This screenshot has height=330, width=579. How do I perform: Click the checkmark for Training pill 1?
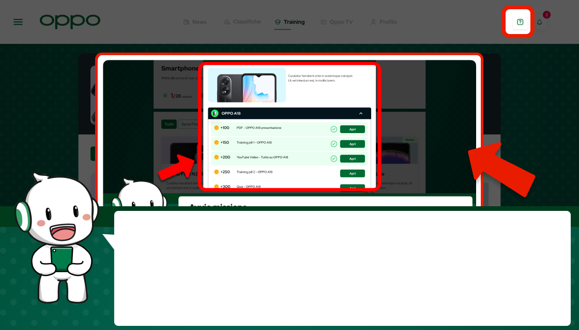333,144
